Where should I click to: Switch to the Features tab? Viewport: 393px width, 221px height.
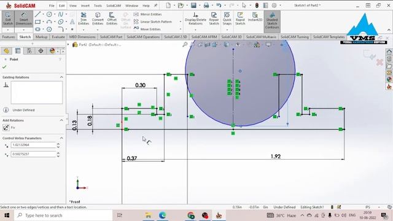(9, 37)
